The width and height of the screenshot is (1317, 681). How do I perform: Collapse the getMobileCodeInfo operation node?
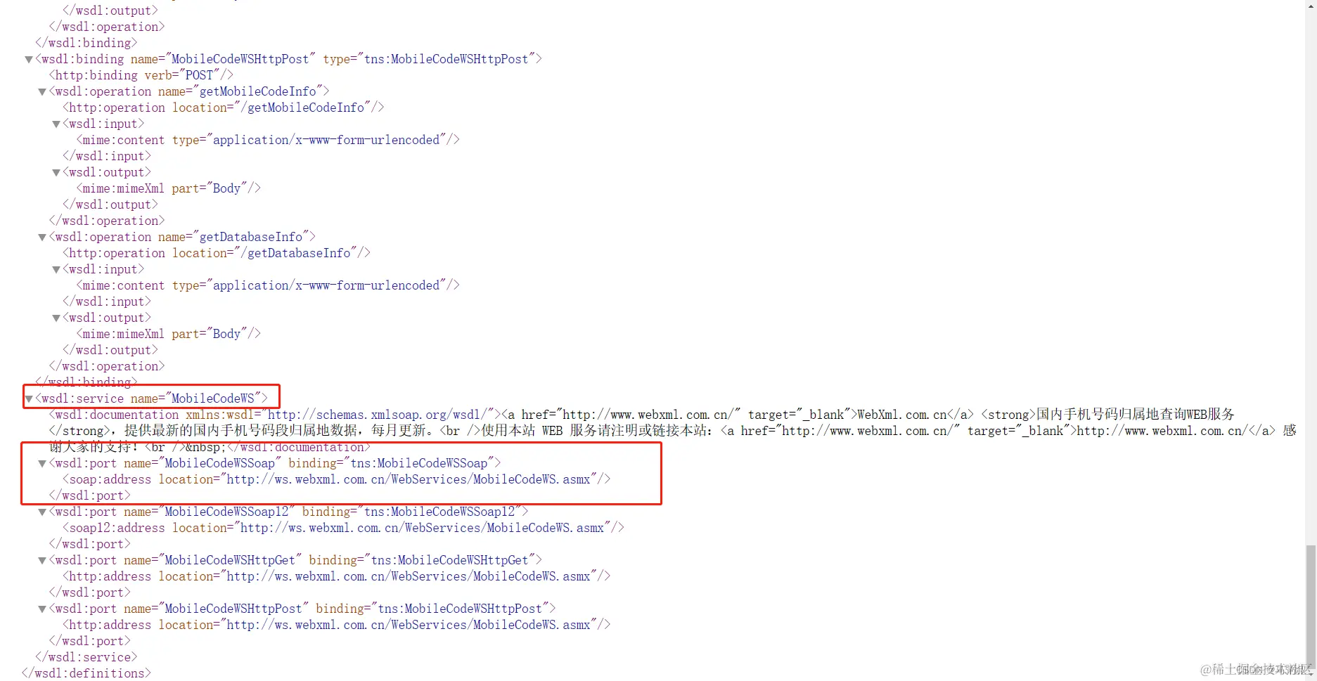pos(42,92)
